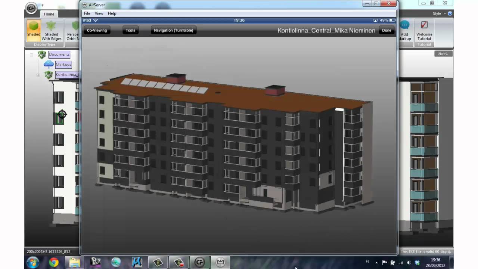Select the Shaded display type
The height and width of the screenshot is (269, 478).
coord(34,30)
